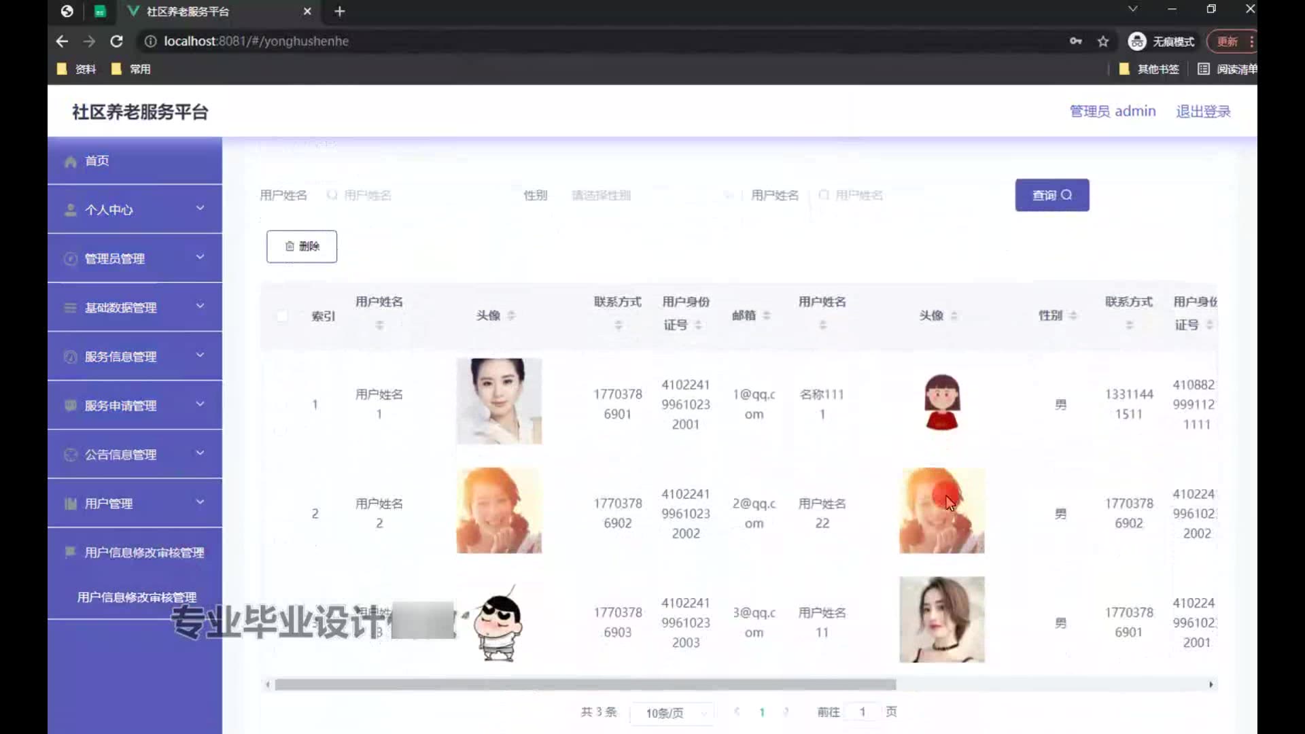1305x734 pixels.
Task: Click the saved-password key icon in address bar
Action: [1075, 41]
